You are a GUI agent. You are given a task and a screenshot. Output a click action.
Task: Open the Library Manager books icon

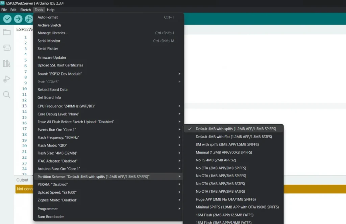click(x=6, y=63)
